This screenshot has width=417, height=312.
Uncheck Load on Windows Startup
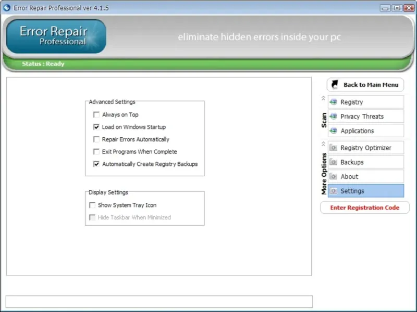[96, 127]
